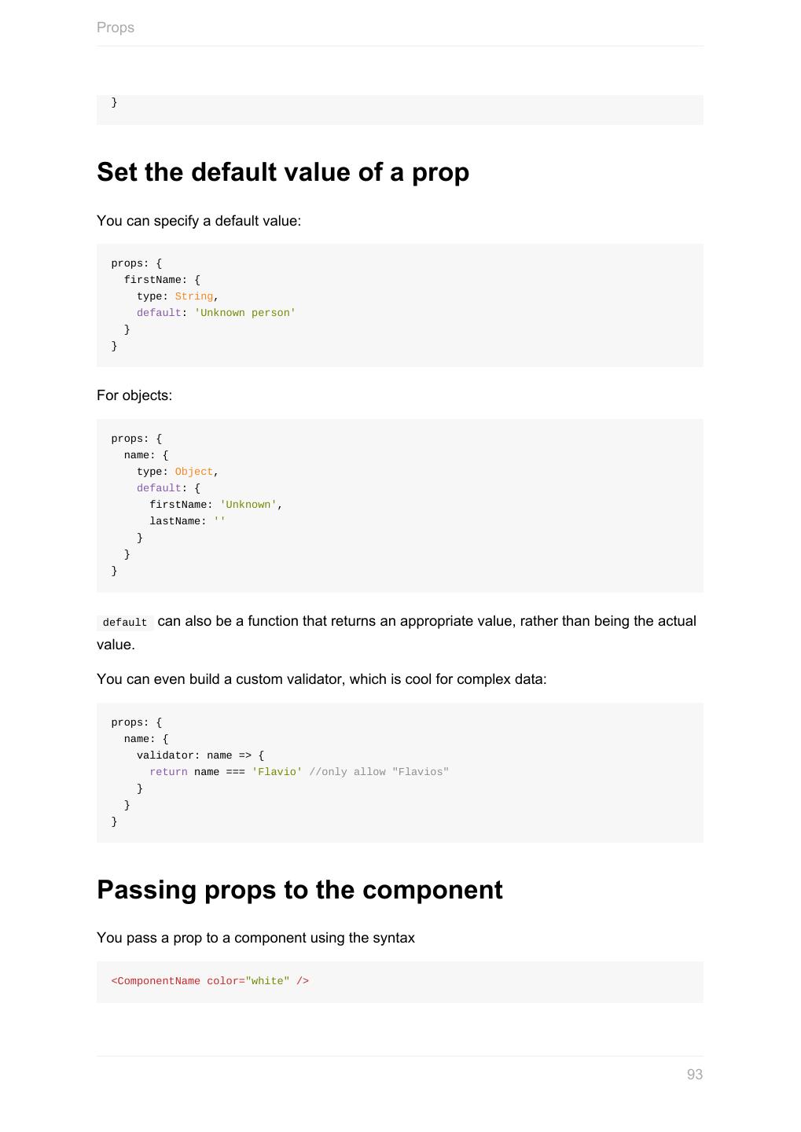Click "You pass a prop to a component" sentence
The image size is (801, 1132).
(255, 938)
